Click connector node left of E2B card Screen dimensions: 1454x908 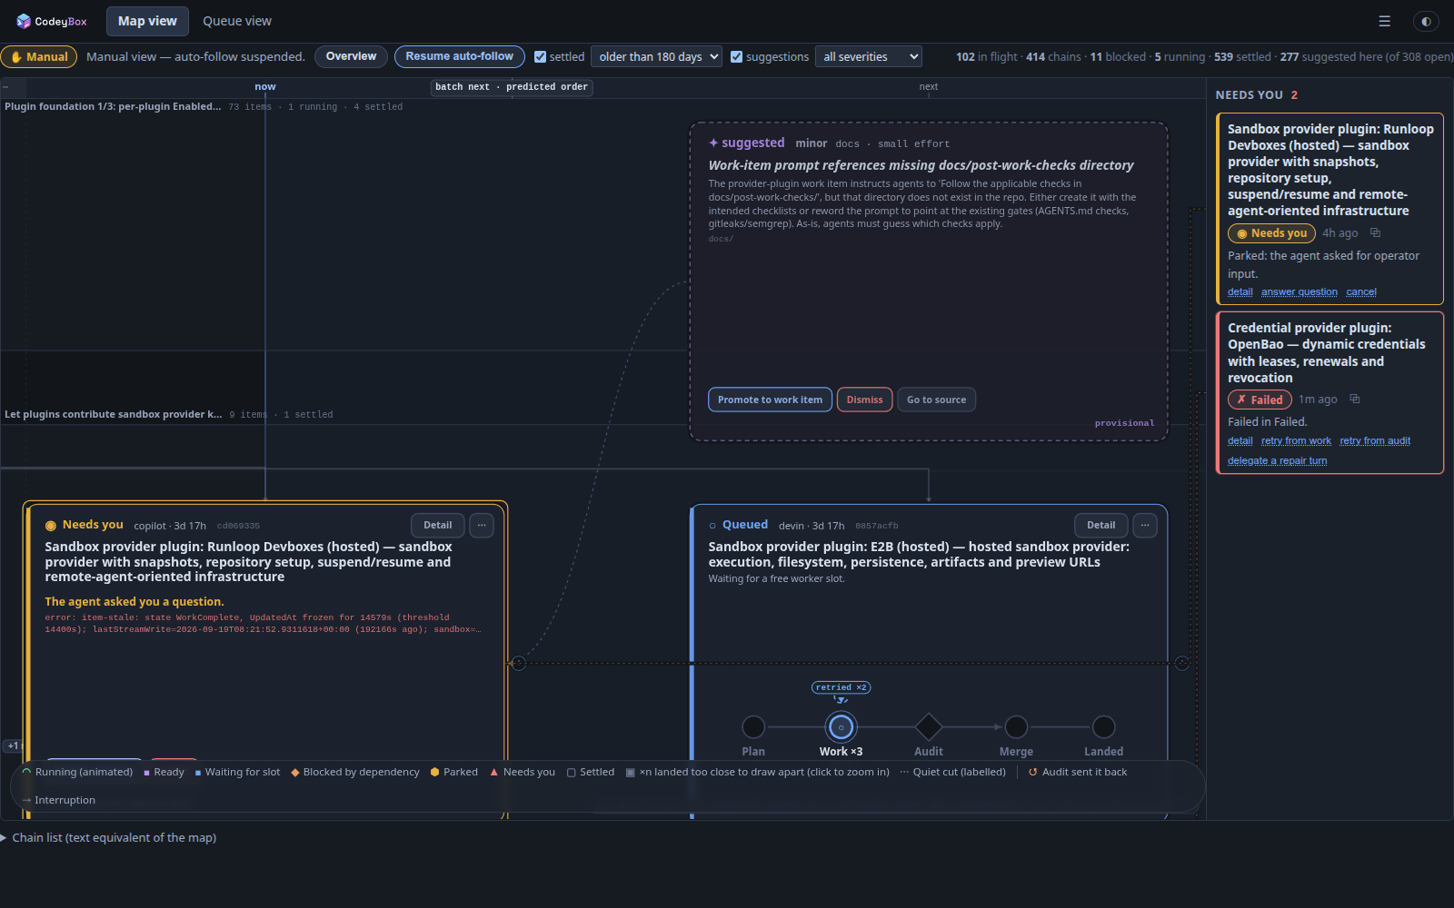518,664
